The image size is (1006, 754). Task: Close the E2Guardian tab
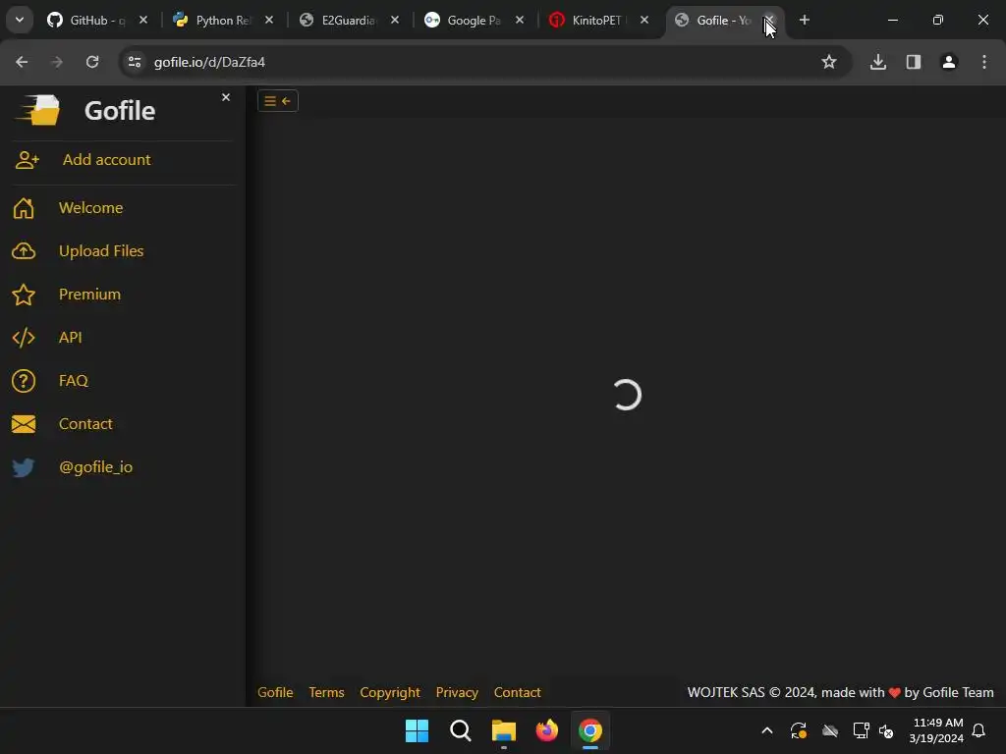395,21
